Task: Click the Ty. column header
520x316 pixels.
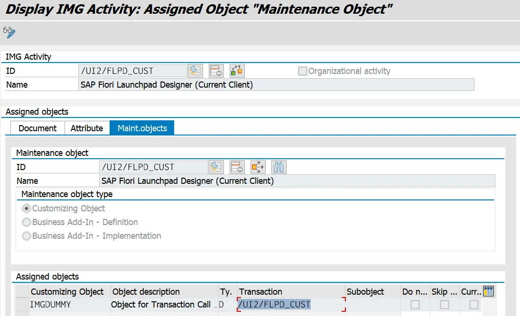Action: tap(228, 291)
